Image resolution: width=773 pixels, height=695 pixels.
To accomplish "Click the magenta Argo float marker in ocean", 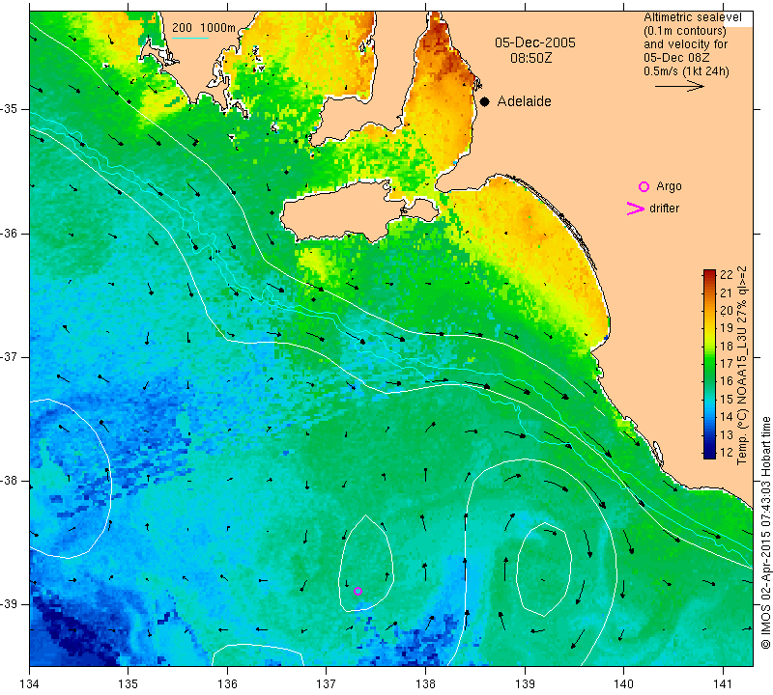I will pos(358,591).
